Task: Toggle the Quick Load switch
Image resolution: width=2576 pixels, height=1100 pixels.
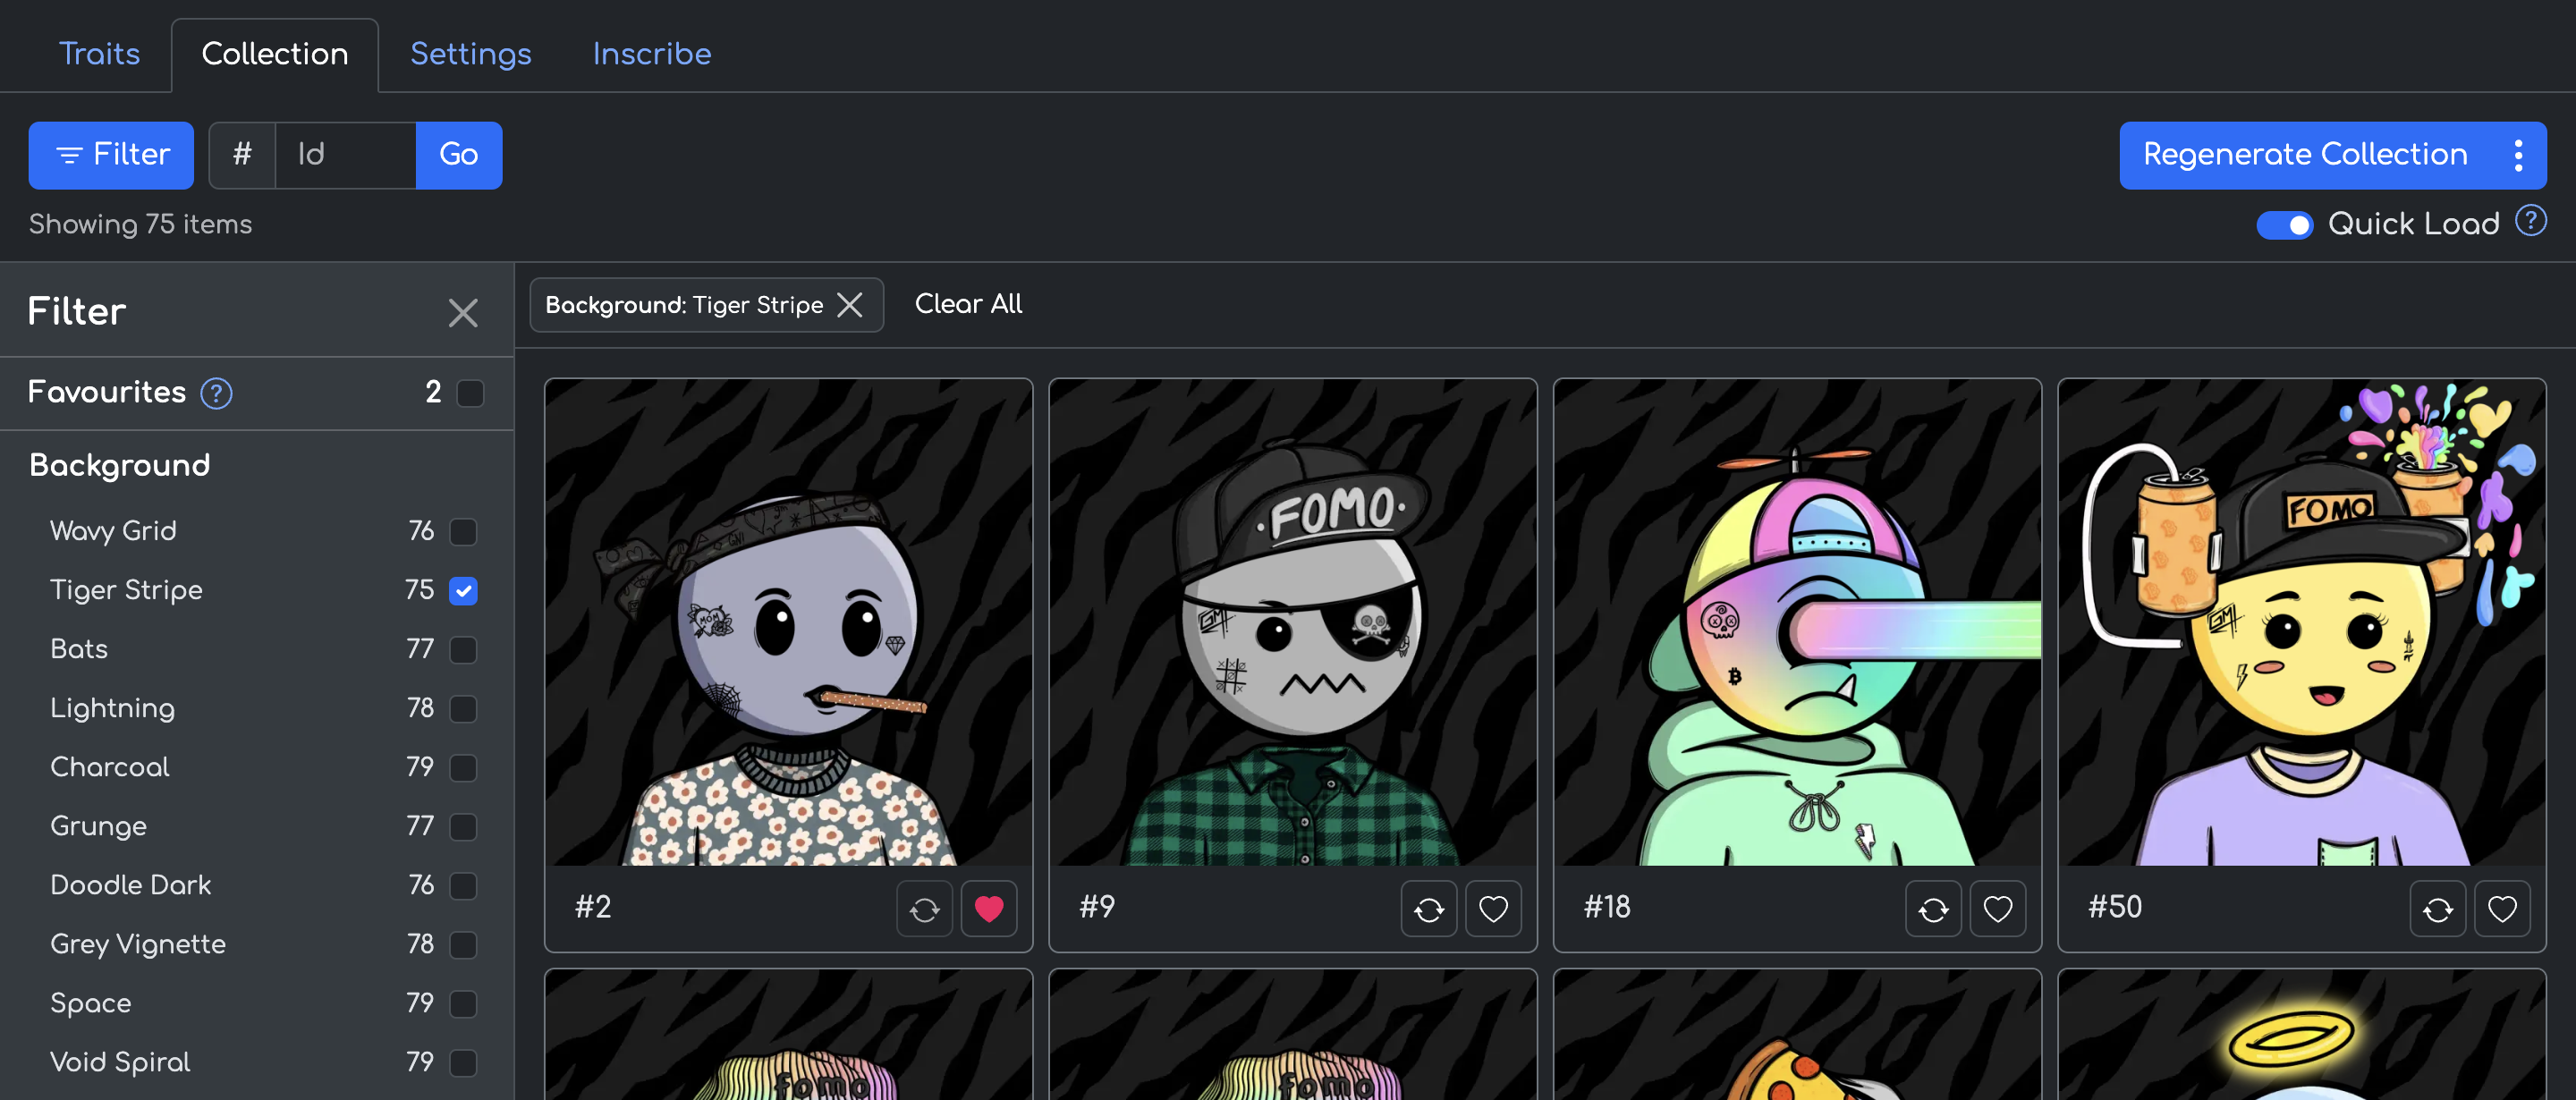Action: [2284, 225]
